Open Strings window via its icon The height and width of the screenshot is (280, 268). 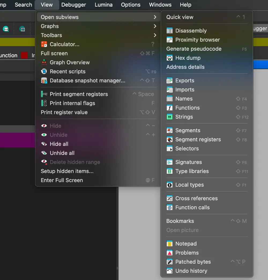[x=169, y=117]
